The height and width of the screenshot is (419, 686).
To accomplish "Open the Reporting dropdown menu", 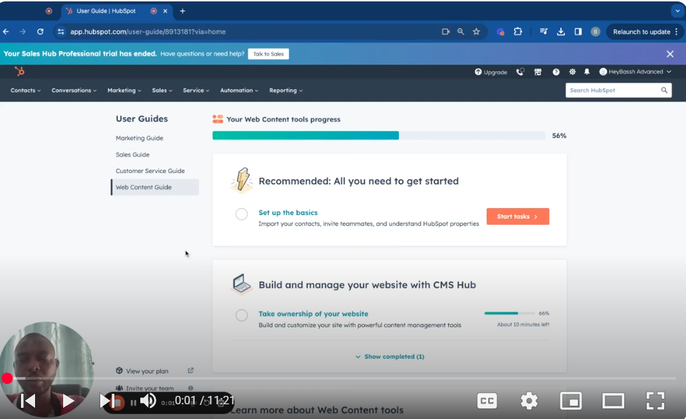I will [285, 90].
